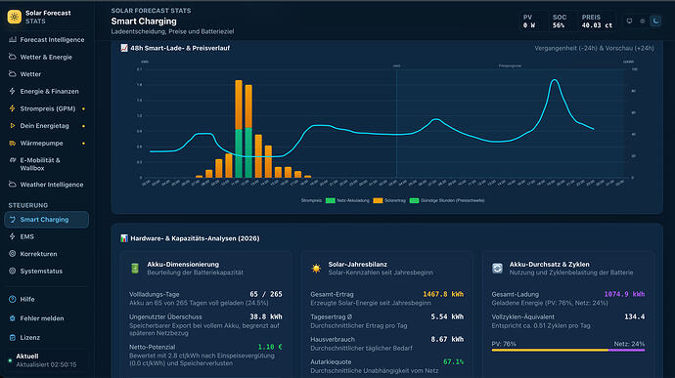
Task: Click the Fehler melden bug icon
Action: (13, 318)
